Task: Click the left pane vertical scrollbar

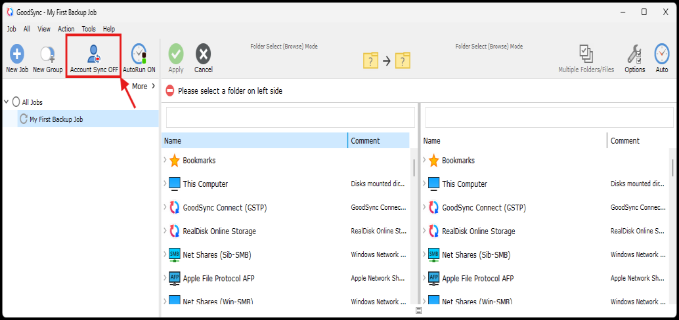Action: [413, 167]
